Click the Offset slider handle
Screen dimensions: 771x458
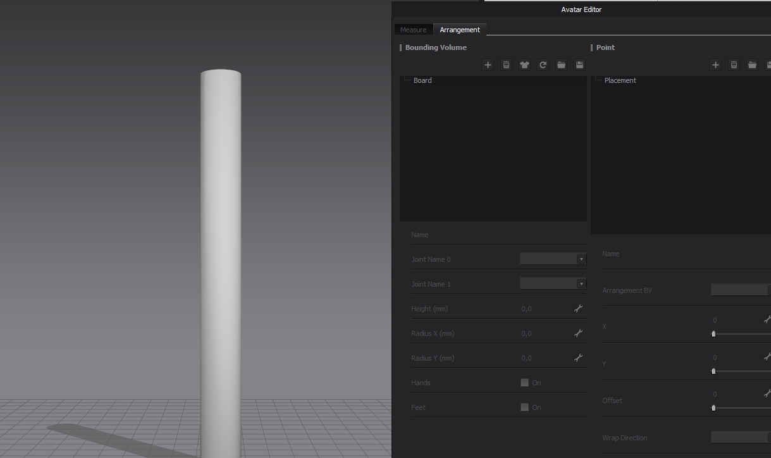click(713, 408)
